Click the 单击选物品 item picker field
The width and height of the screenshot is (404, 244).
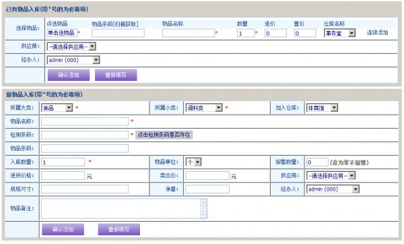(62, 33)
